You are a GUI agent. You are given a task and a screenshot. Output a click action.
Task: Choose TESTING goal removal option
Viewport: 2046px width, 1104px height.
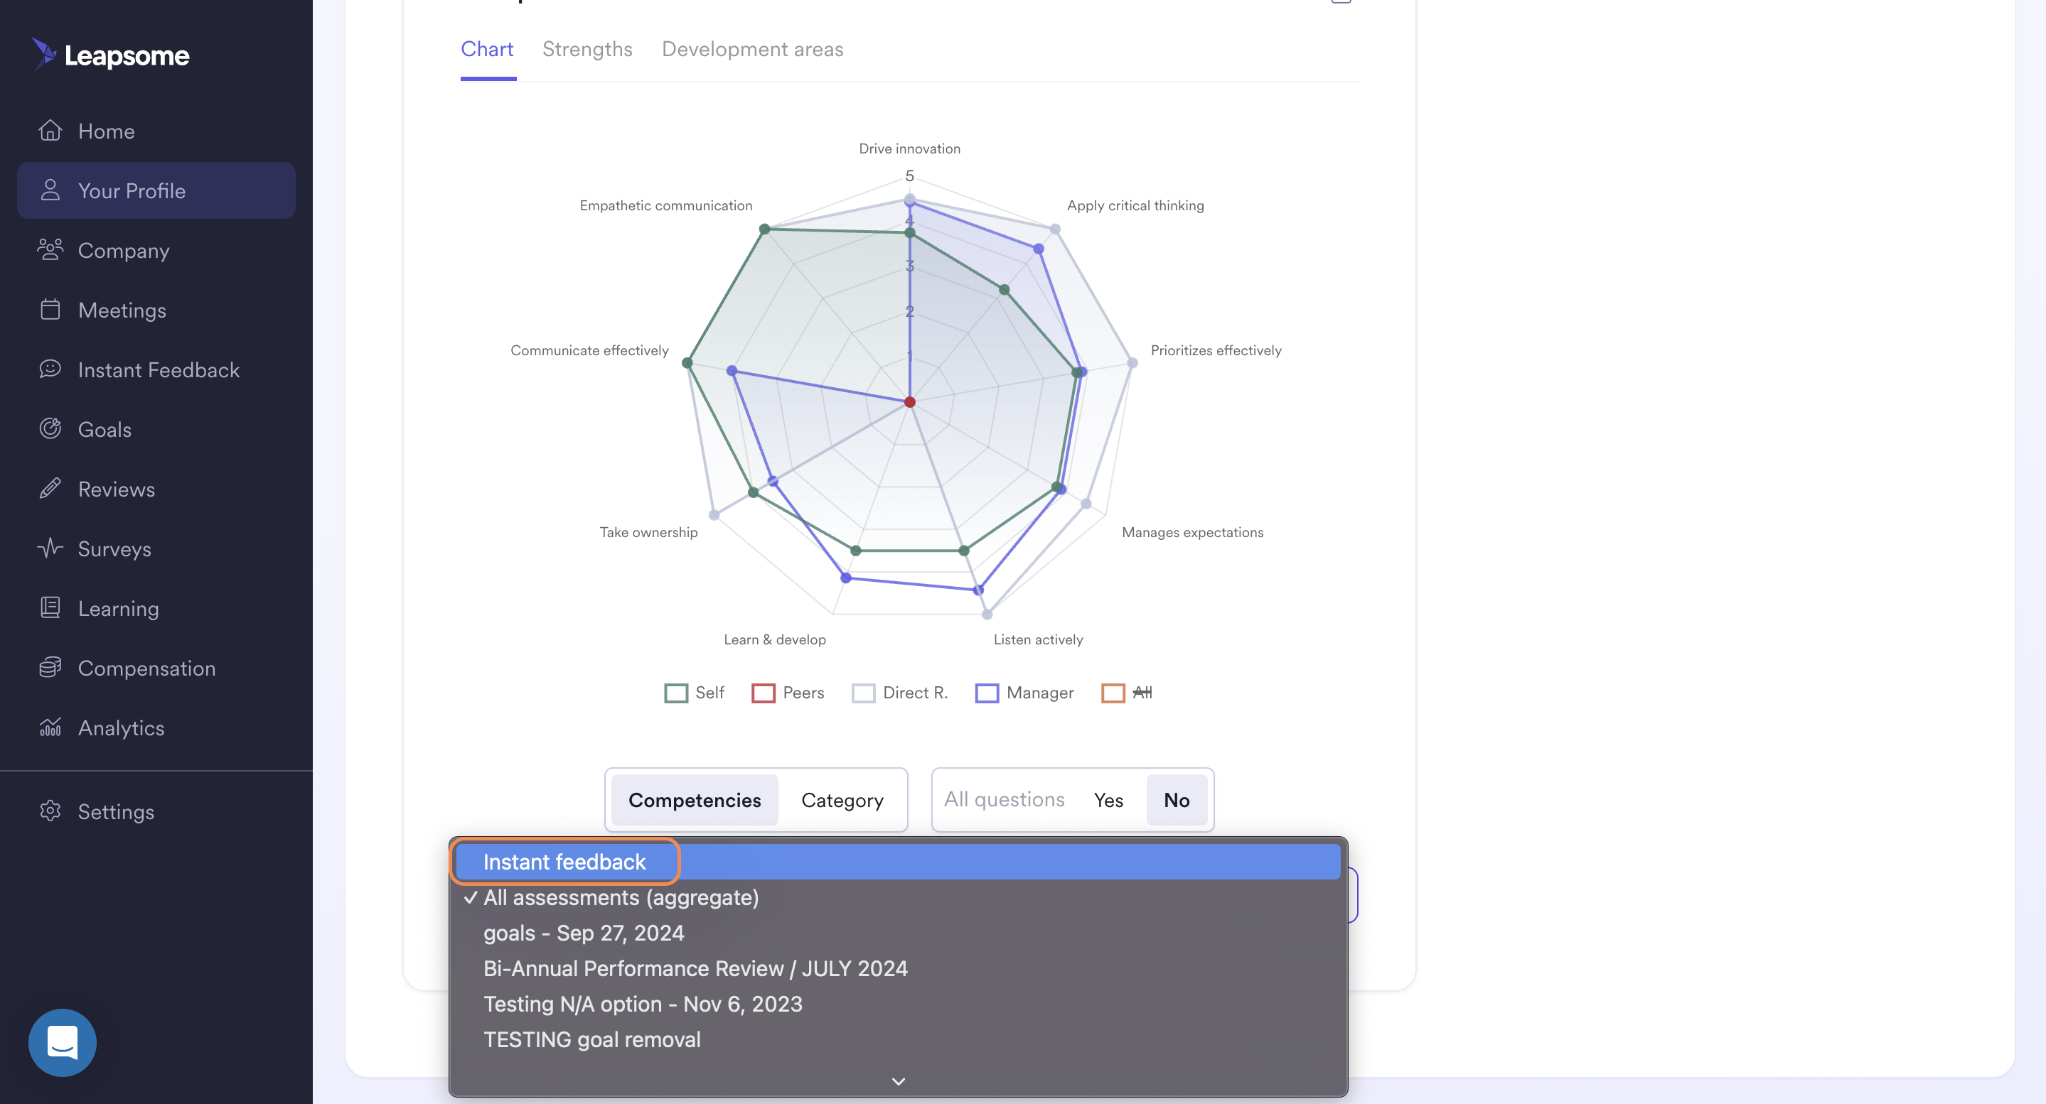(897, 1039)
